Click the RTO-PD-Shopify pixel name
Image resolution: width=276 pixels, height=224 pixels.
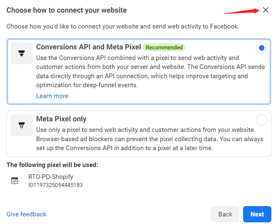tap(51, 177)
